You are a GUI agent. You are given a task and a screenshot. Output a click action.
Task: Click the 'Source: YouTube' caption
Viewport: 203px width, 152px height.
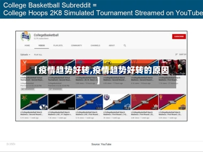101,144
